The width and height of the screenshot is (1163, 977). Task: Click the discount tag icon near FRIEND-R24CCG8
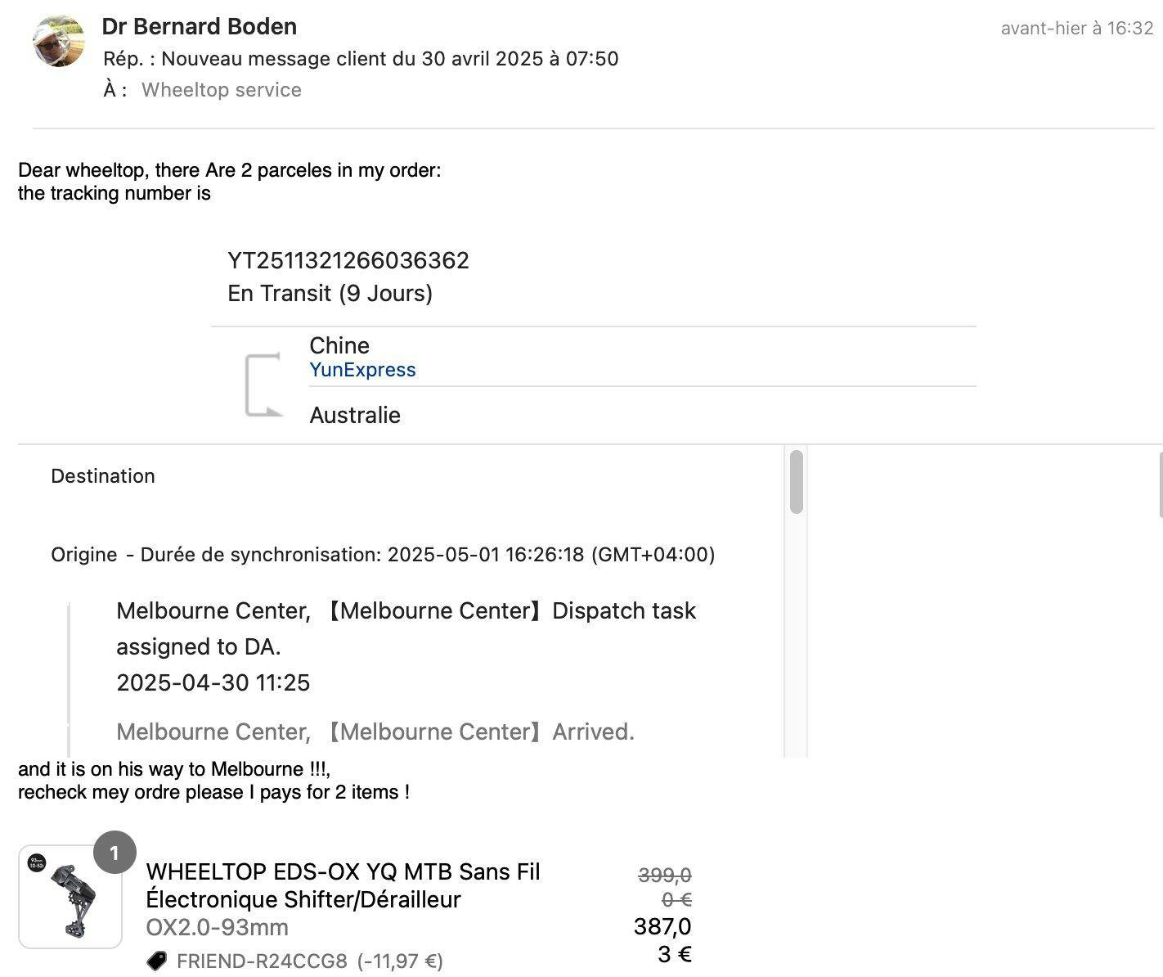(156, 961)
